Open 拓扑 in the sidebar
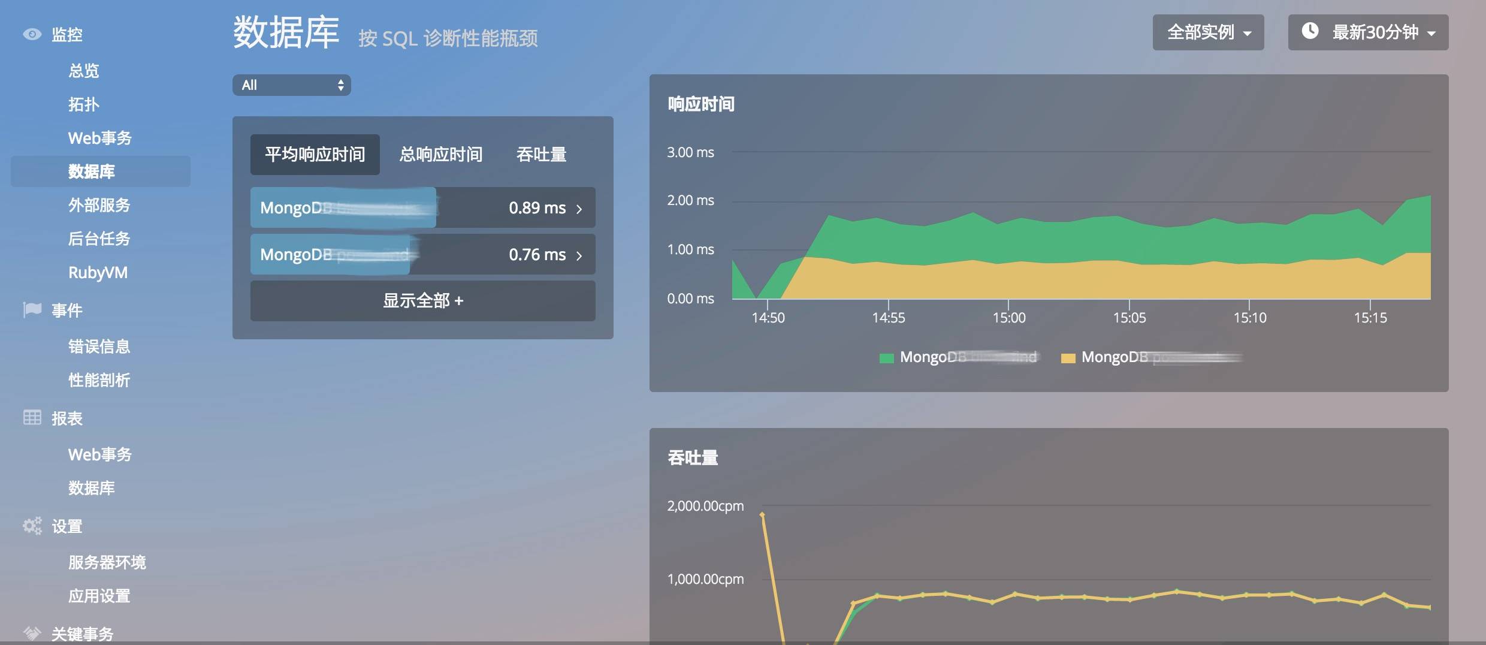Viewport: 1486px width, 645px height. coord(84,104)
